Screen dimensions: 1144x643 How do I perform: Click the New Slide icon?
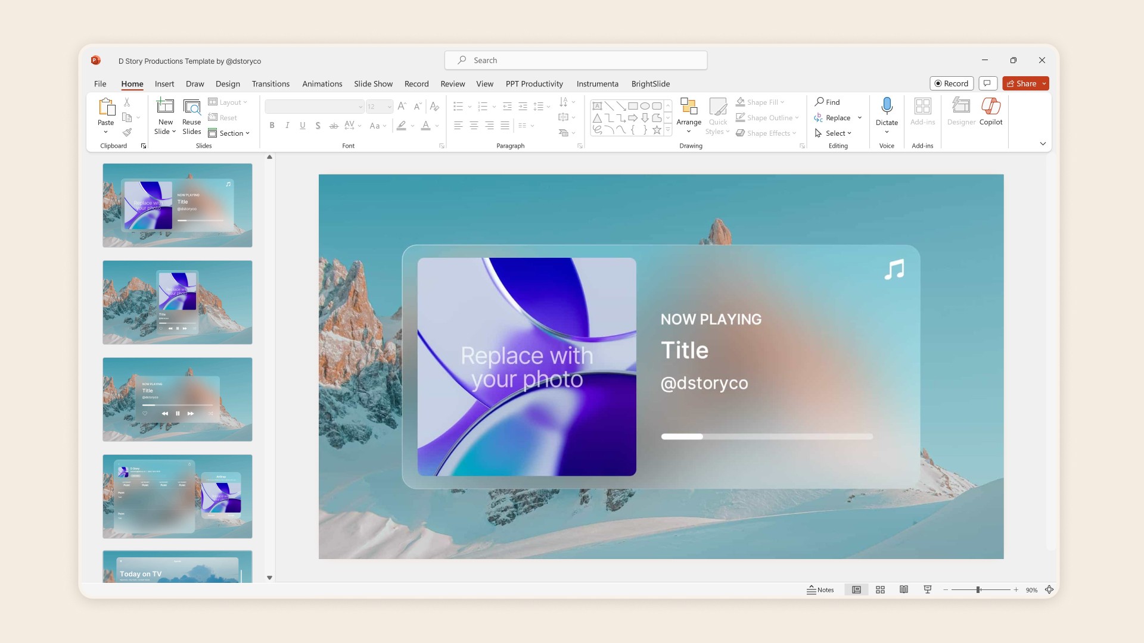point(165,107)
